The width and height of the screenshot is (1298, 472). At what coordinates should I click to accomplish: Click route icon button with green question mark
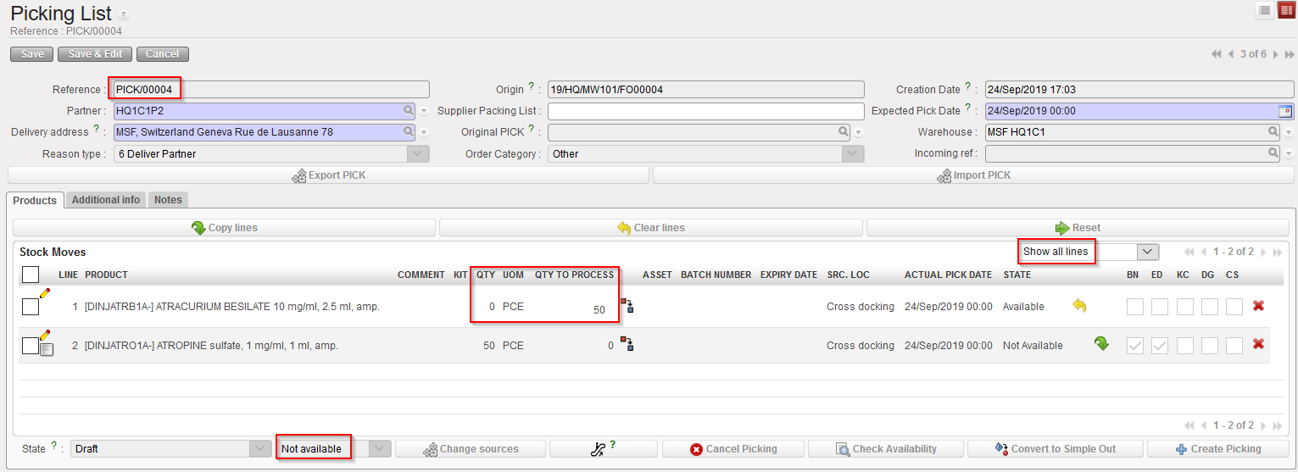click(603, 448)
